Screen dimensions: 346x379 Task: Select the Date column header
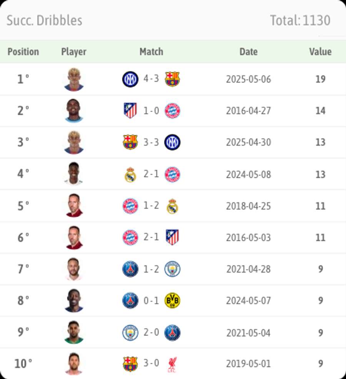pyautogui.click(x=248, y=52)
